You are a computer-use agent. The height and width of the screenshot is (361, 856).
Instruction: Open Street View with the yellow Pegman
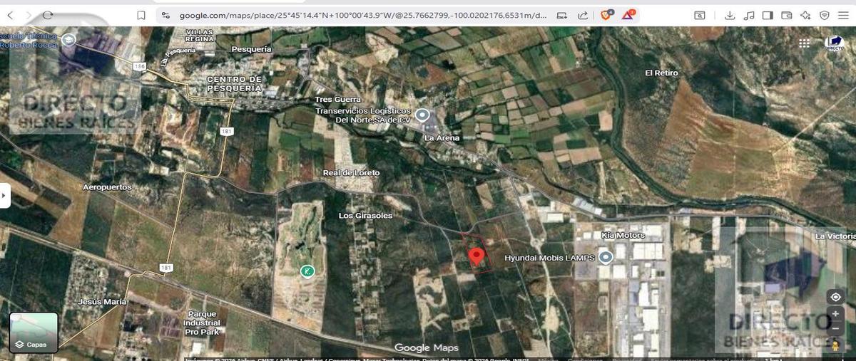(835, 345)
